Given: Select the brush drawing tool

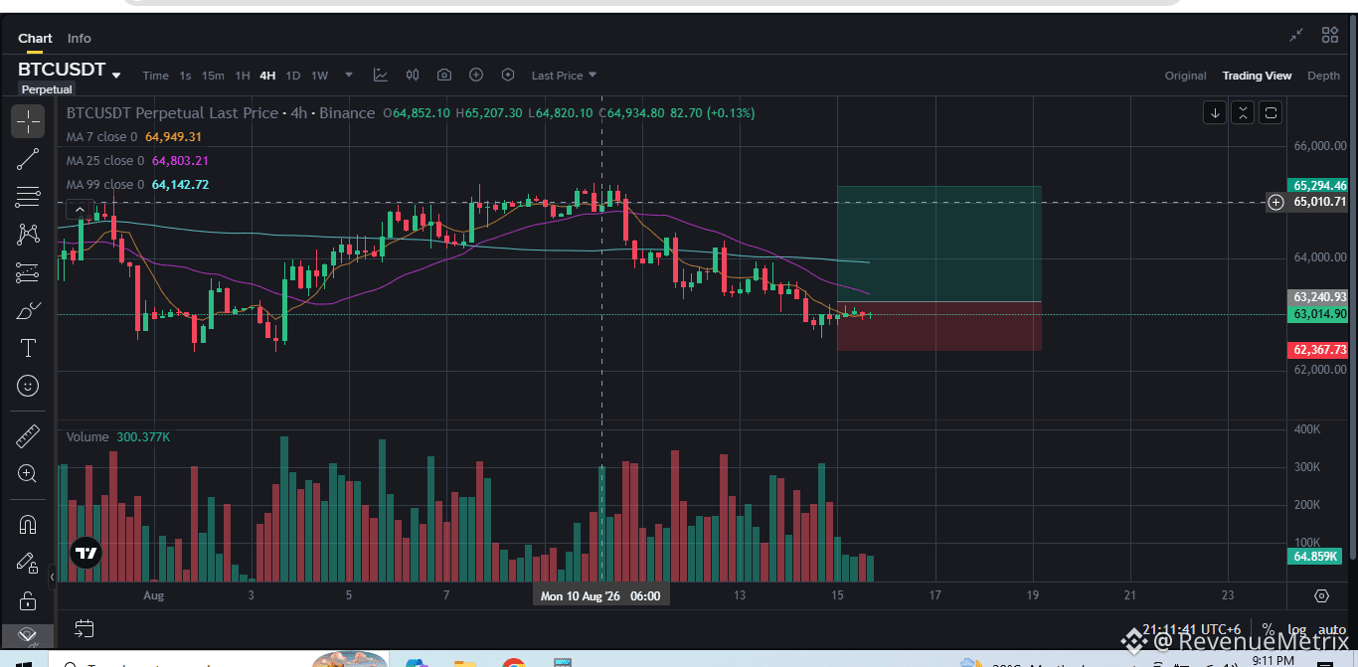Looking at the screenshot, I should tap(28, 310).
